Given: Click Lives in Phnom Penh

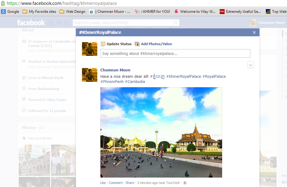Looking at the screenshot, I should click(x=46, y=78).
